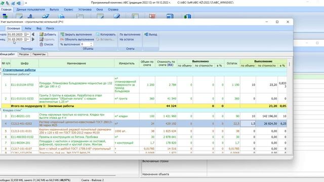Click the Копировать icon
Viewport: 324px width, 182px height.
click(x=98, y=34)
